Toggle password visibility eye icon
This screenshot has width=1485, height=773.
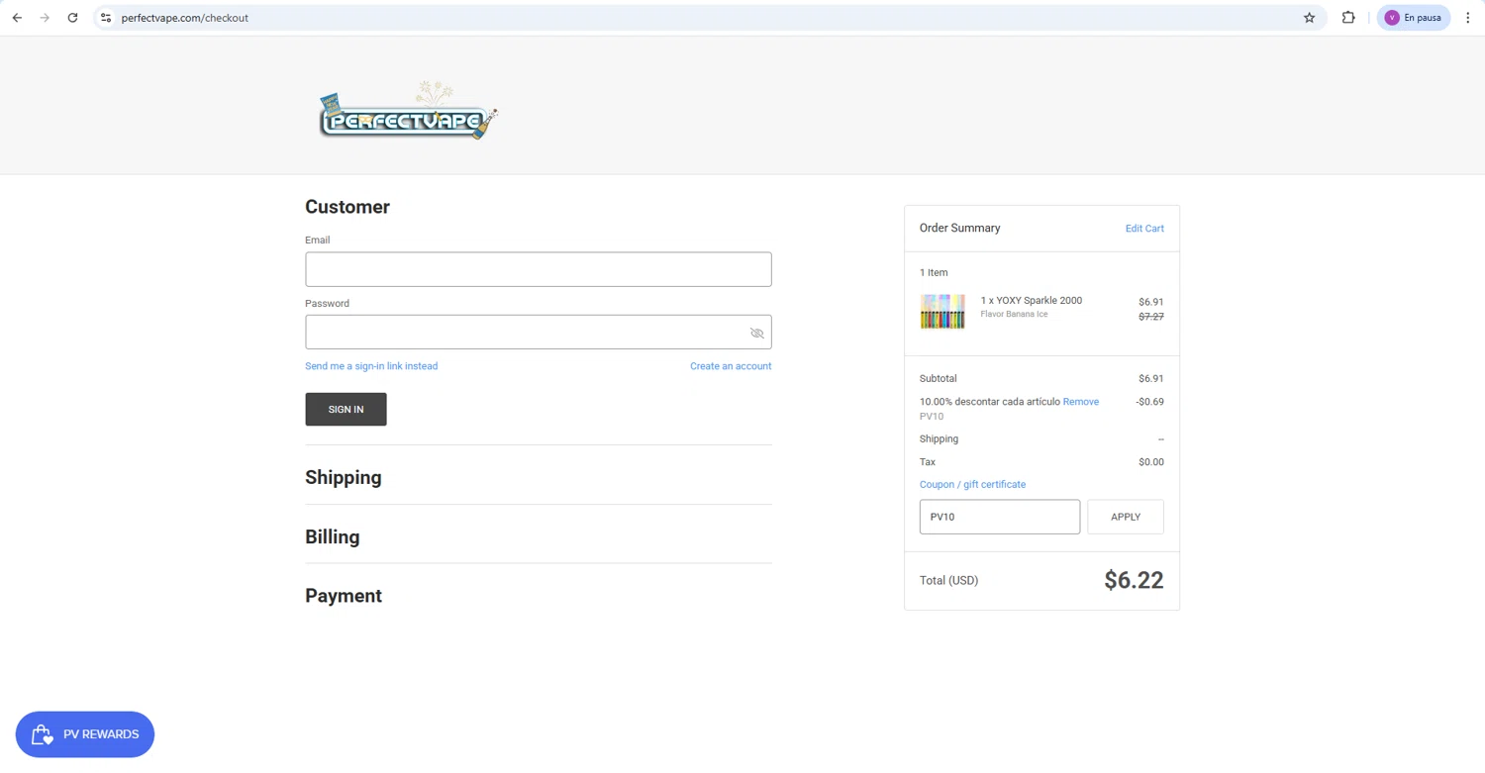click(x=756, y=333)
